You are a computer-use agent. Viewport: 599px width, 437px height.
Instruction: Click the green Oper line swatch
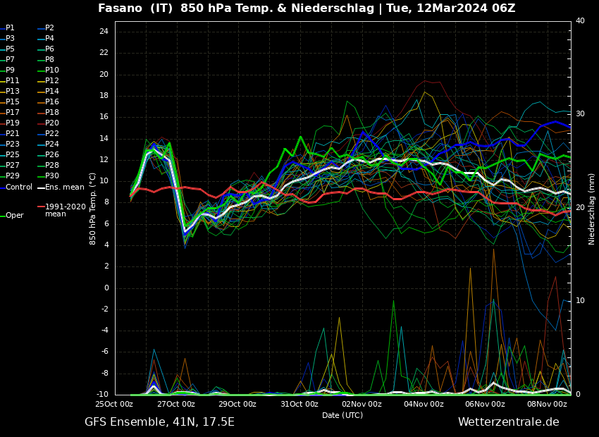click(3, 216)
